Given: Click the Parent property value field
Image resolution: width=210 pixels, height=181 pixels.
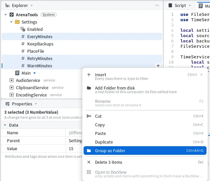Looking at the screenshot, I should [74, 141].
